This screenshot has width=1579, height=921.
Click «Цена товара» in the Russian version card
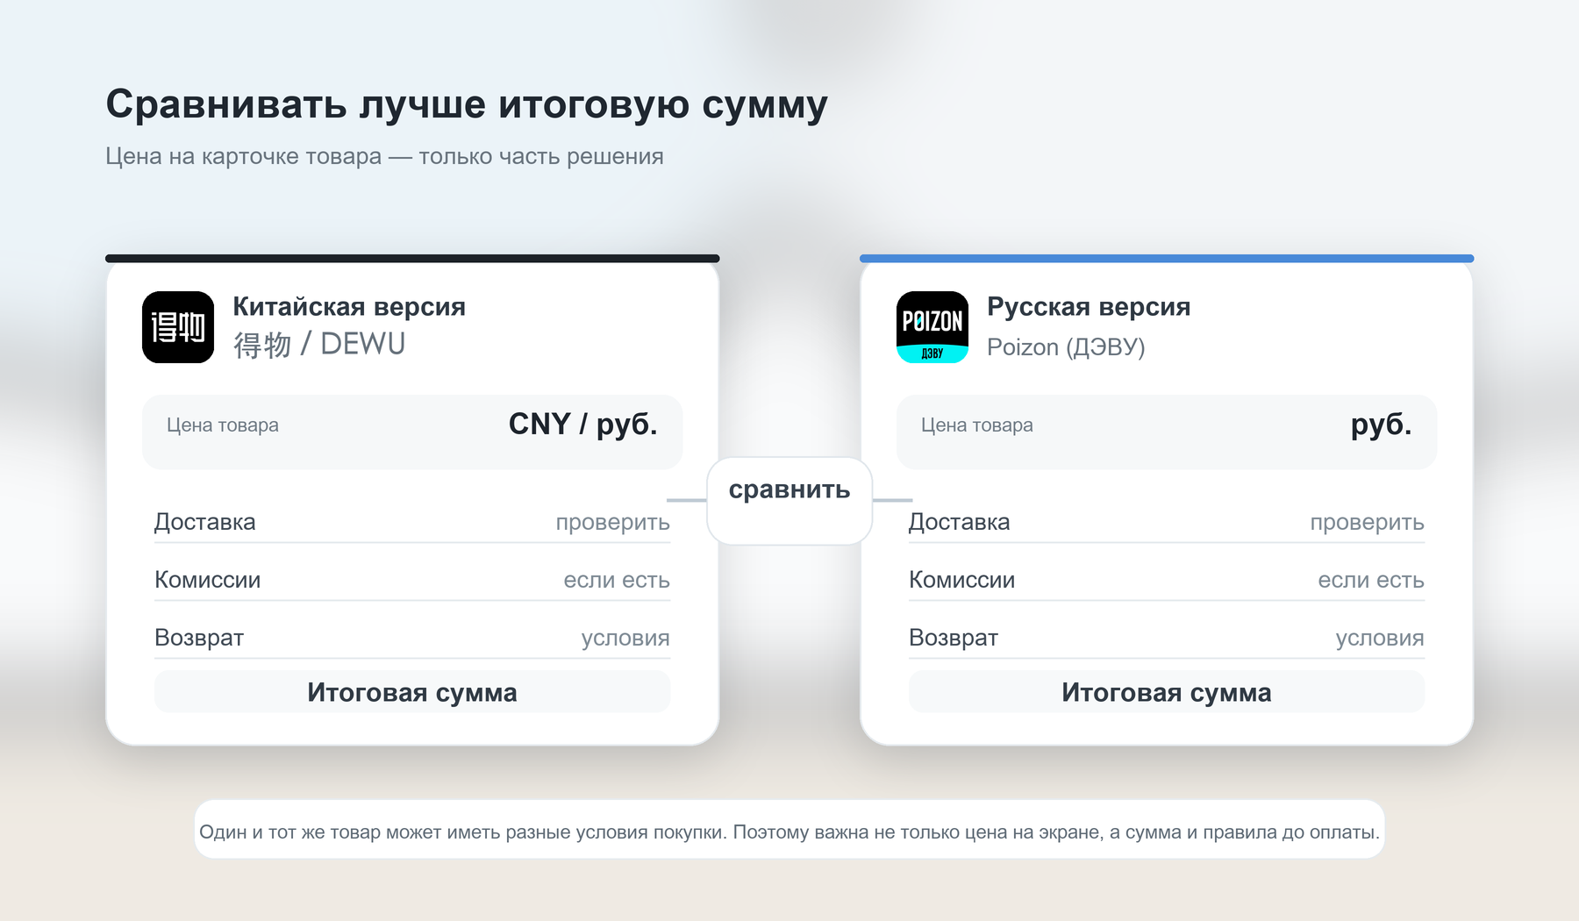tap(977, 425)
